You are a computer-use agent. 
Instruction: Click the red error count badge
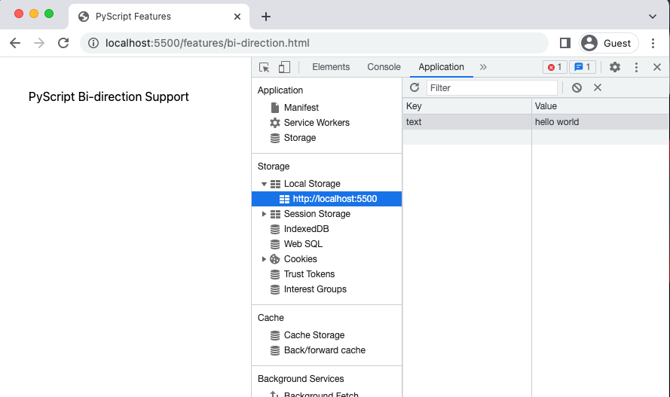[555, 67]
